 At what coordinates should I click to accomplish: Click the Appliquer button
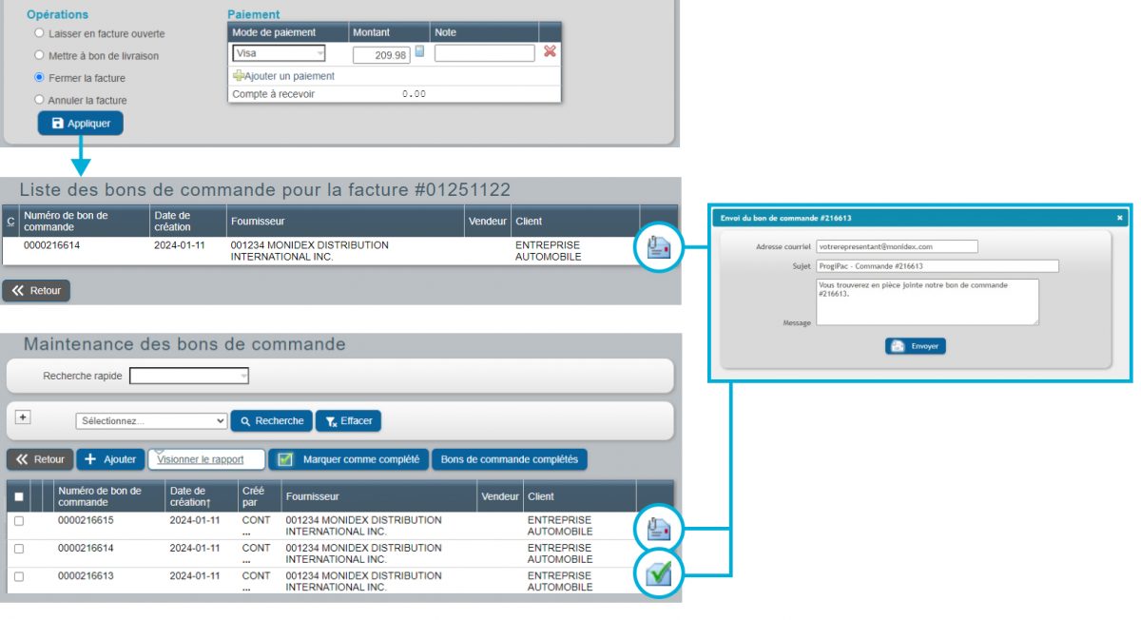pos(81,124)
